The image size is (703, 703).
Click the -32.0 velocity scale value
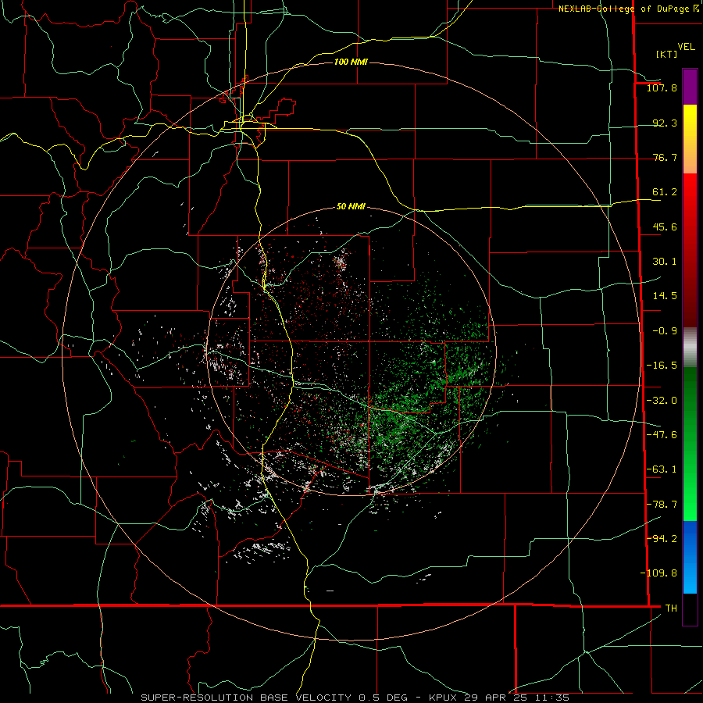click(x=662, y=401)
